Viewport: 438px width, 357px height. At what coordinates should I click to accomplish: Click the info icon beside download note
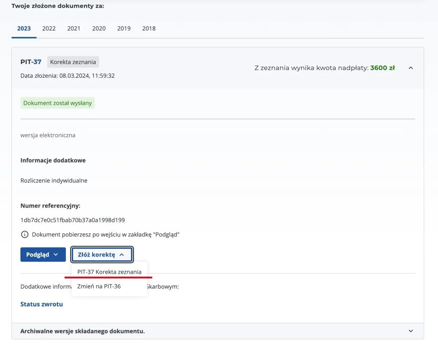click(x=24, y=235)
